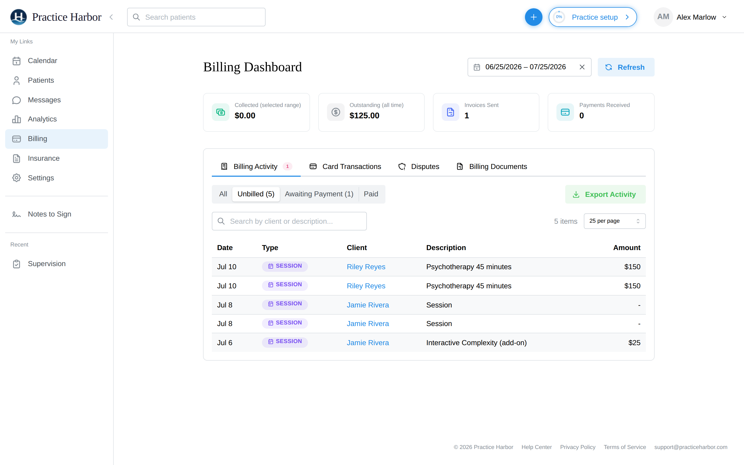Click the calendar icon in date range
Viewport: 744px width, 465px height.
[477, 67]
